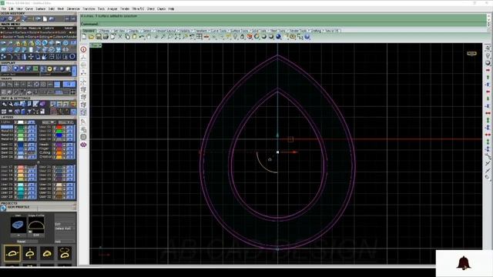
Task: Open the left dropdown in Display panel
Action: pyautogui.click(x=20, y=75)
